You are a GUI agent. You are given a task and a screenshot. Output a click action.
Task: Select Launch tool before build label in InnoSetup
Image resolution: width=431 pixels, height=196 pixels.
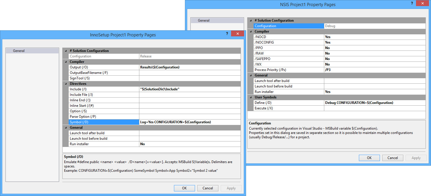104,139
